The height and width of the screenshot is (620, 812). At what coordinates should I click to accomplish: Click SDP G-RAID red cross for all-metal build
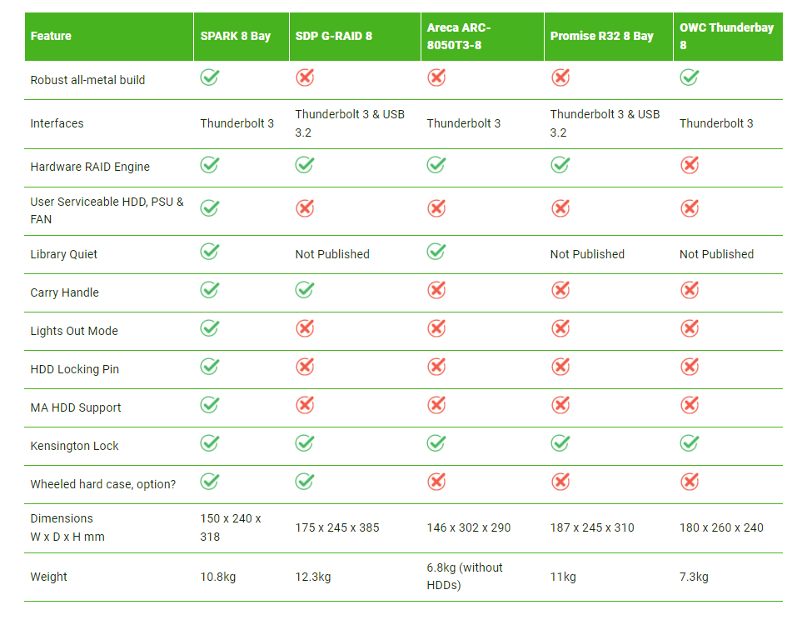[305, 77]
